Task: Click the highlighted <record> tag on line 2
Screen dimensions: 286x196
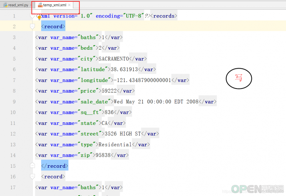Action: (x=53, y=26)
